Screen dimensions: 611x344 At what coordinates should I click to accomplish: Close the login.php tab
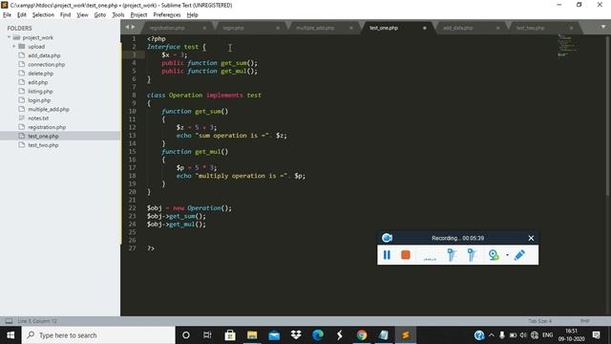tap(278, 28)
